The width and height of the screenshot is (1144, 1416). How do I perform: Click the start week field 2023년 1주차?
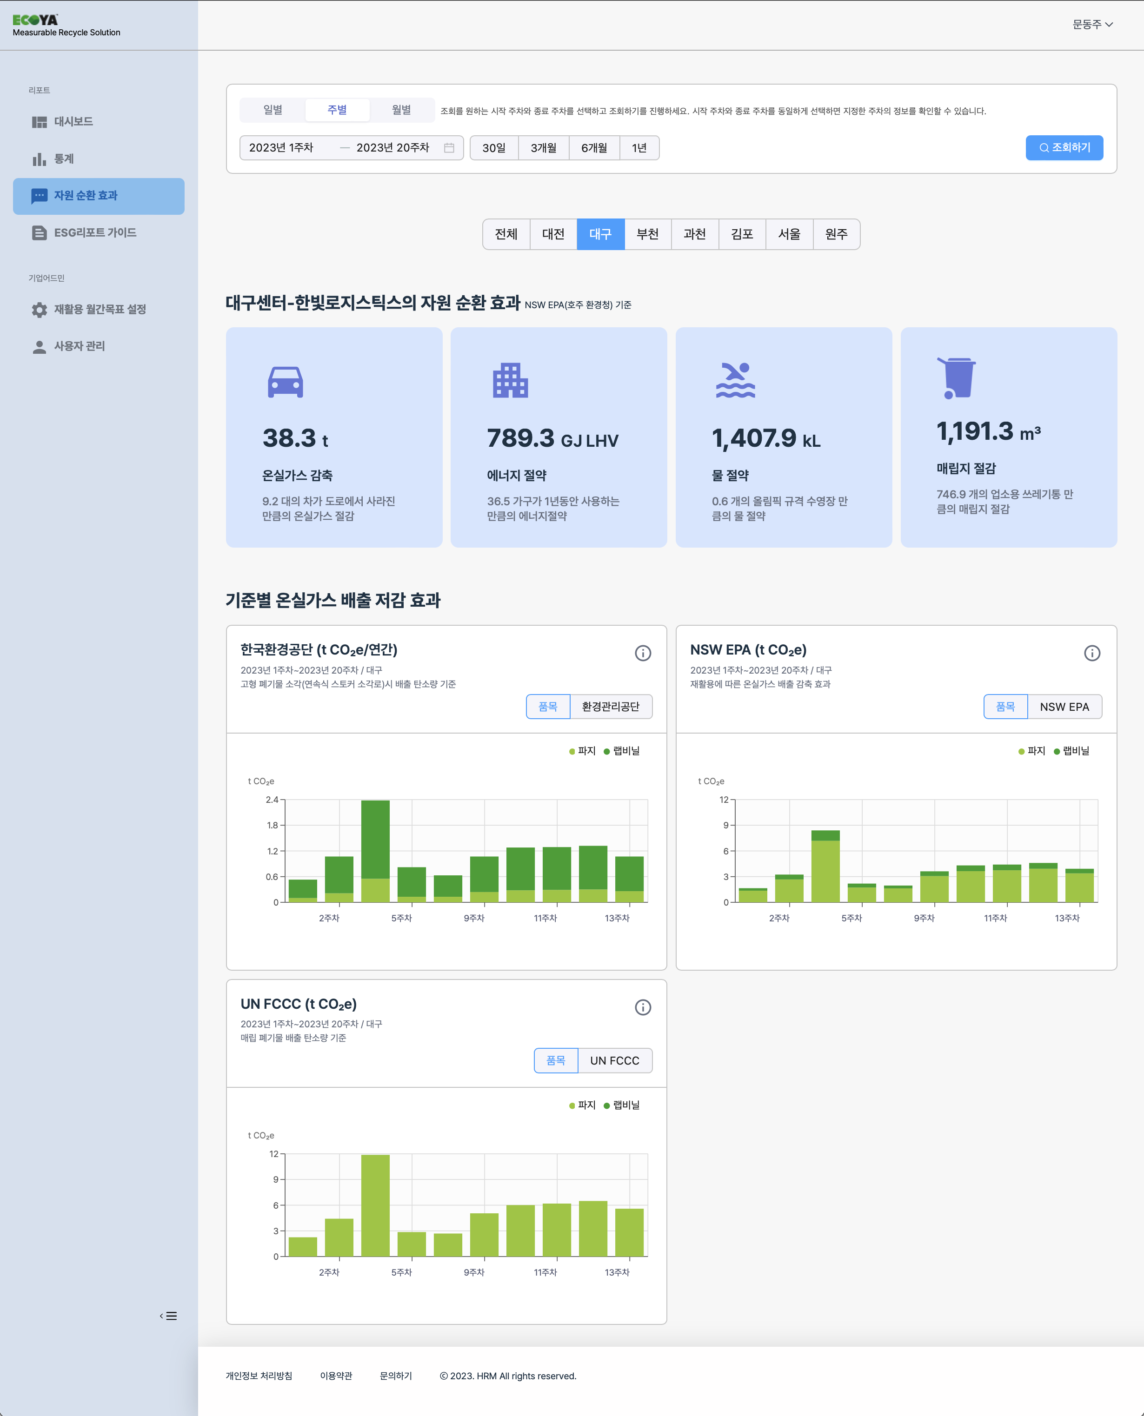pos(281,147)
